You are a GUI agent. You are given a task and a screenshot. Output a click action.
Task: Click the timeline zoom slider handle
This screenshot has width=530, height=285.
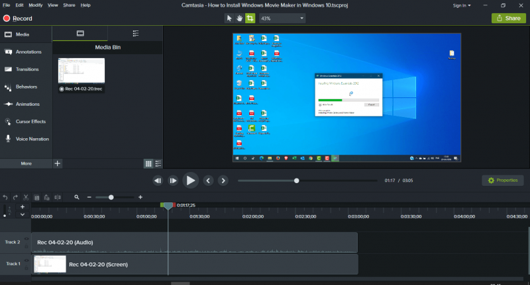click(x=111, y=197)
